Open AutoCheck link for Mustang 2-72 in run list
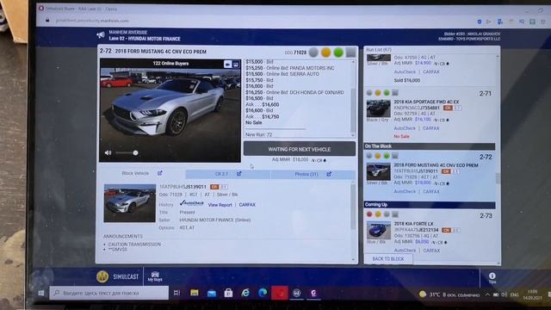551x310 pixels. pos(405,192)
